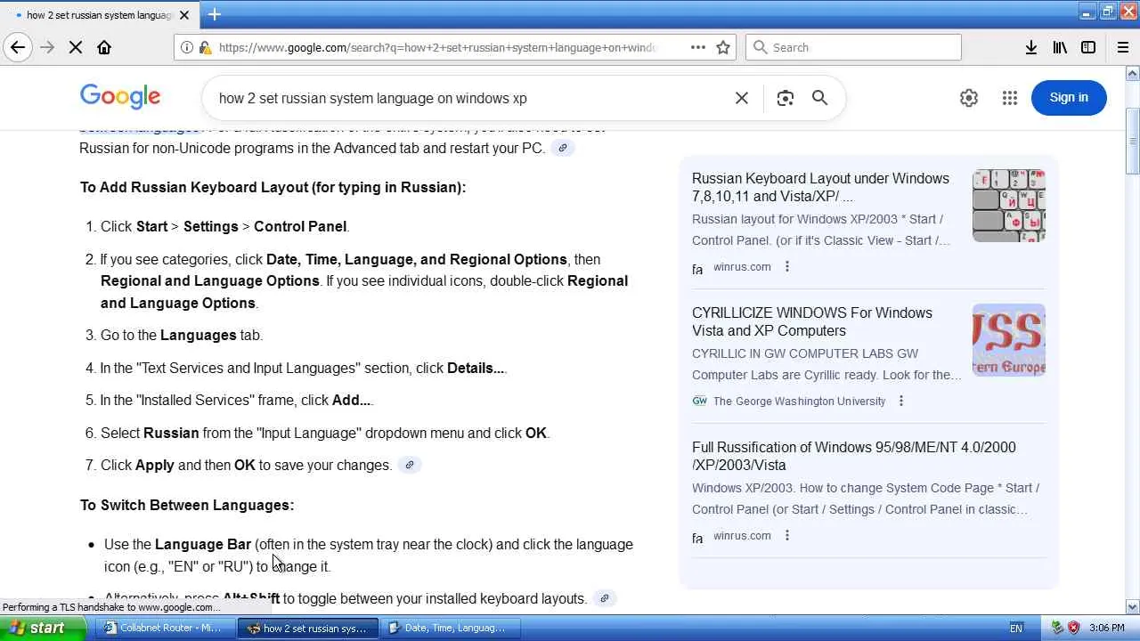Click the GW favicon
Viewport: 1140px width, 641px height.
tap(699, 402)
